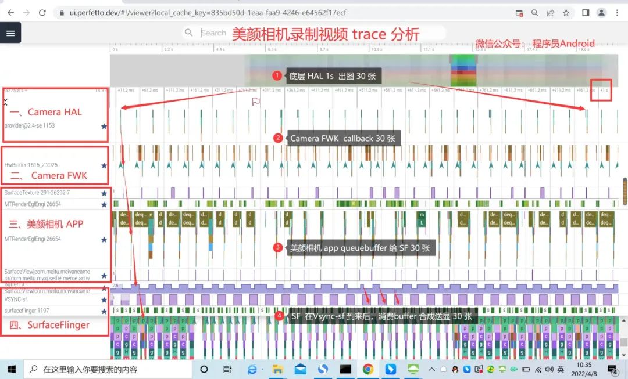Click the QQ penguin tray icon
The width and height of the screenshot is (628, 379).
tap(455, 369)
